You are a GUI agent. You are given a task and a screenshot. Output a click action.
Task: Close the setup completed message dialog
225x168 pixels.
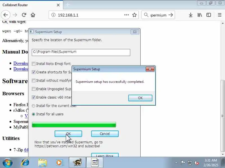[x=150, y=69]
